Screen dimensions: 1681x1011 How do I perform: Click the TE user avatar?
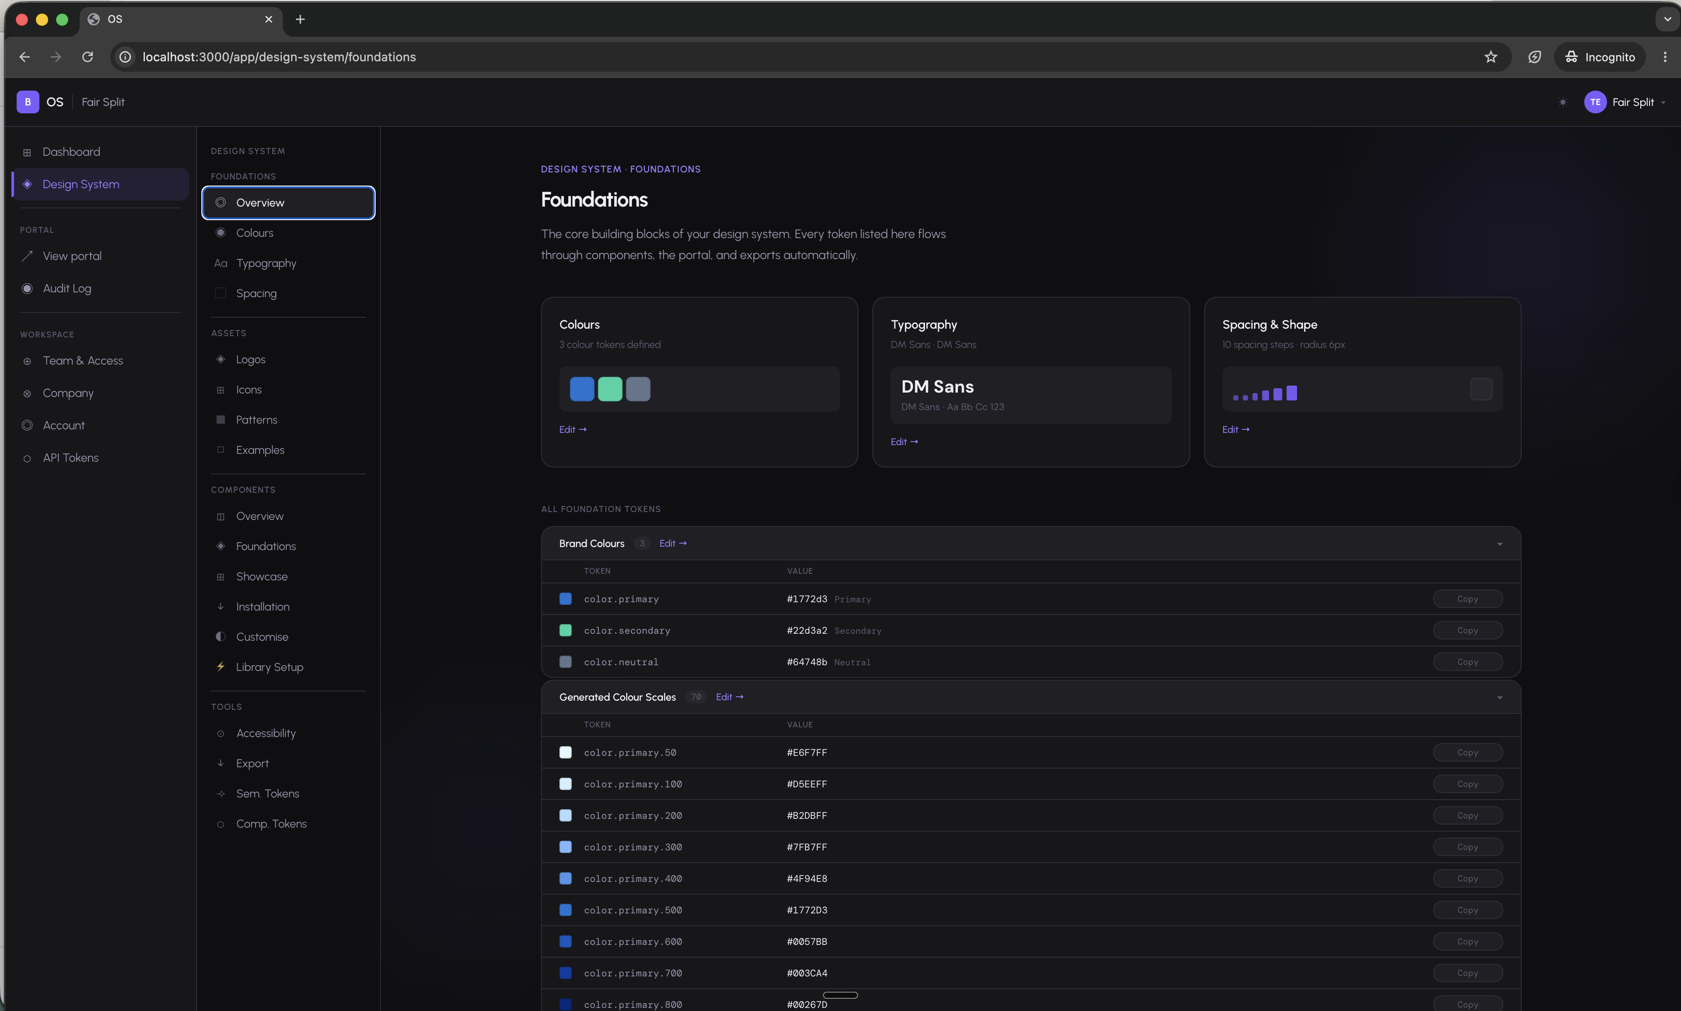pos(1595,102)
